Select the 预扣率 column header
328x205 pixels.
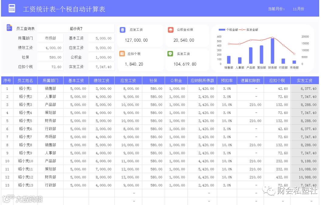click(x=227, y=80)
